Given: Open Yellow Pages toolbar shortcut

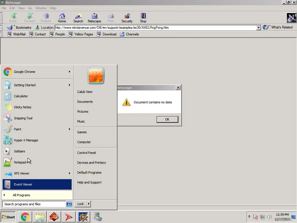Looking at the screenshot, I should (x=81, y=34).
